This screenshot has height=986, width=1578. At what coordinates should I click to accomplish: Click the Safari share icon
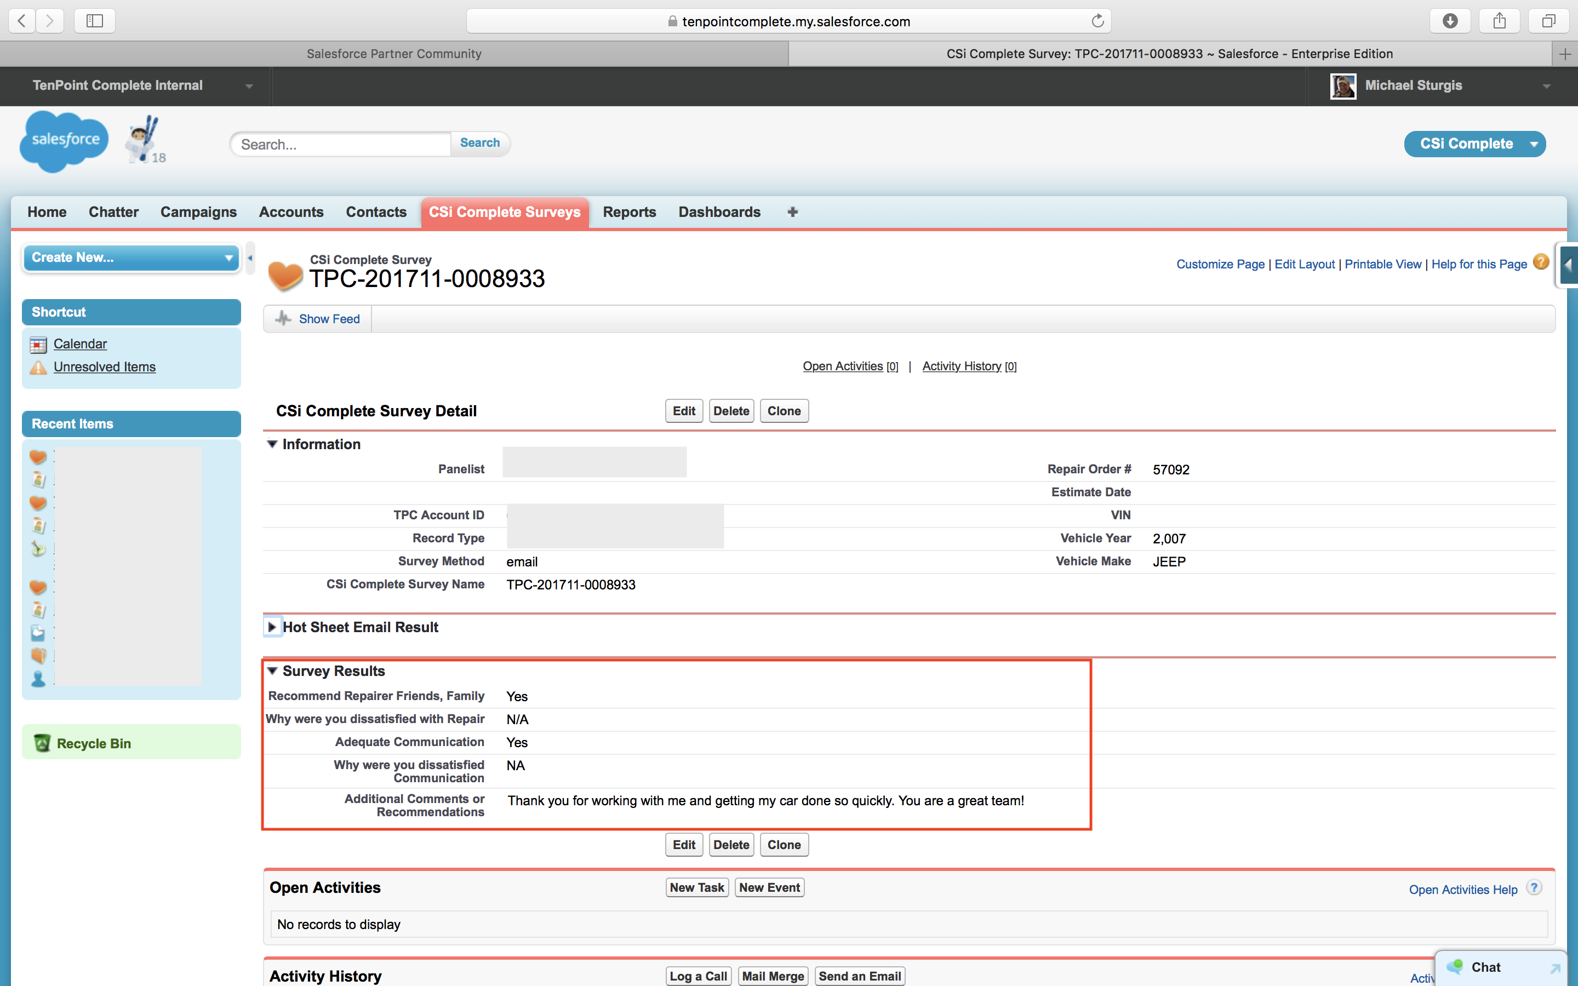point(1499,21)
